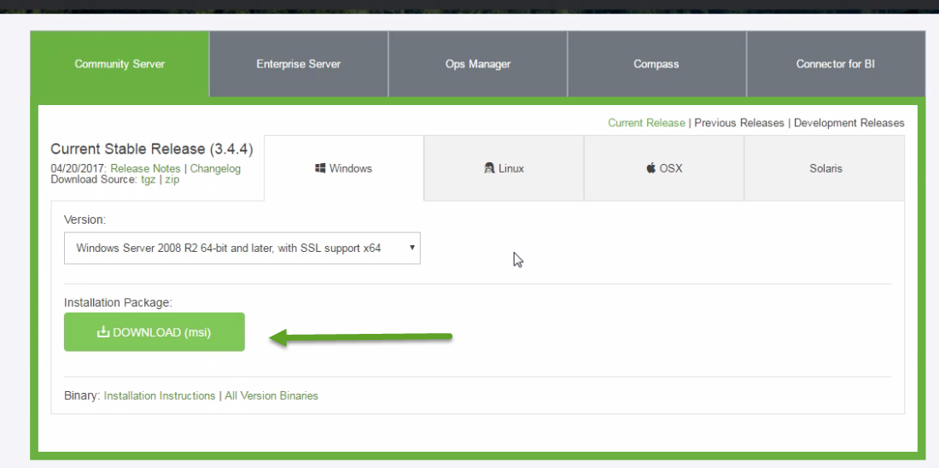The image size is (939, 468).
Task: View the Changelog link
Action: pos(216,169)
